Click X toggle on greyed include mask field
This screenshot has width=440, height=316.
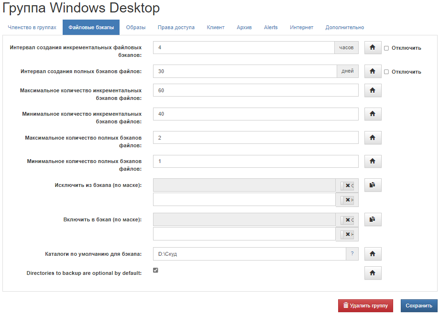348,220
